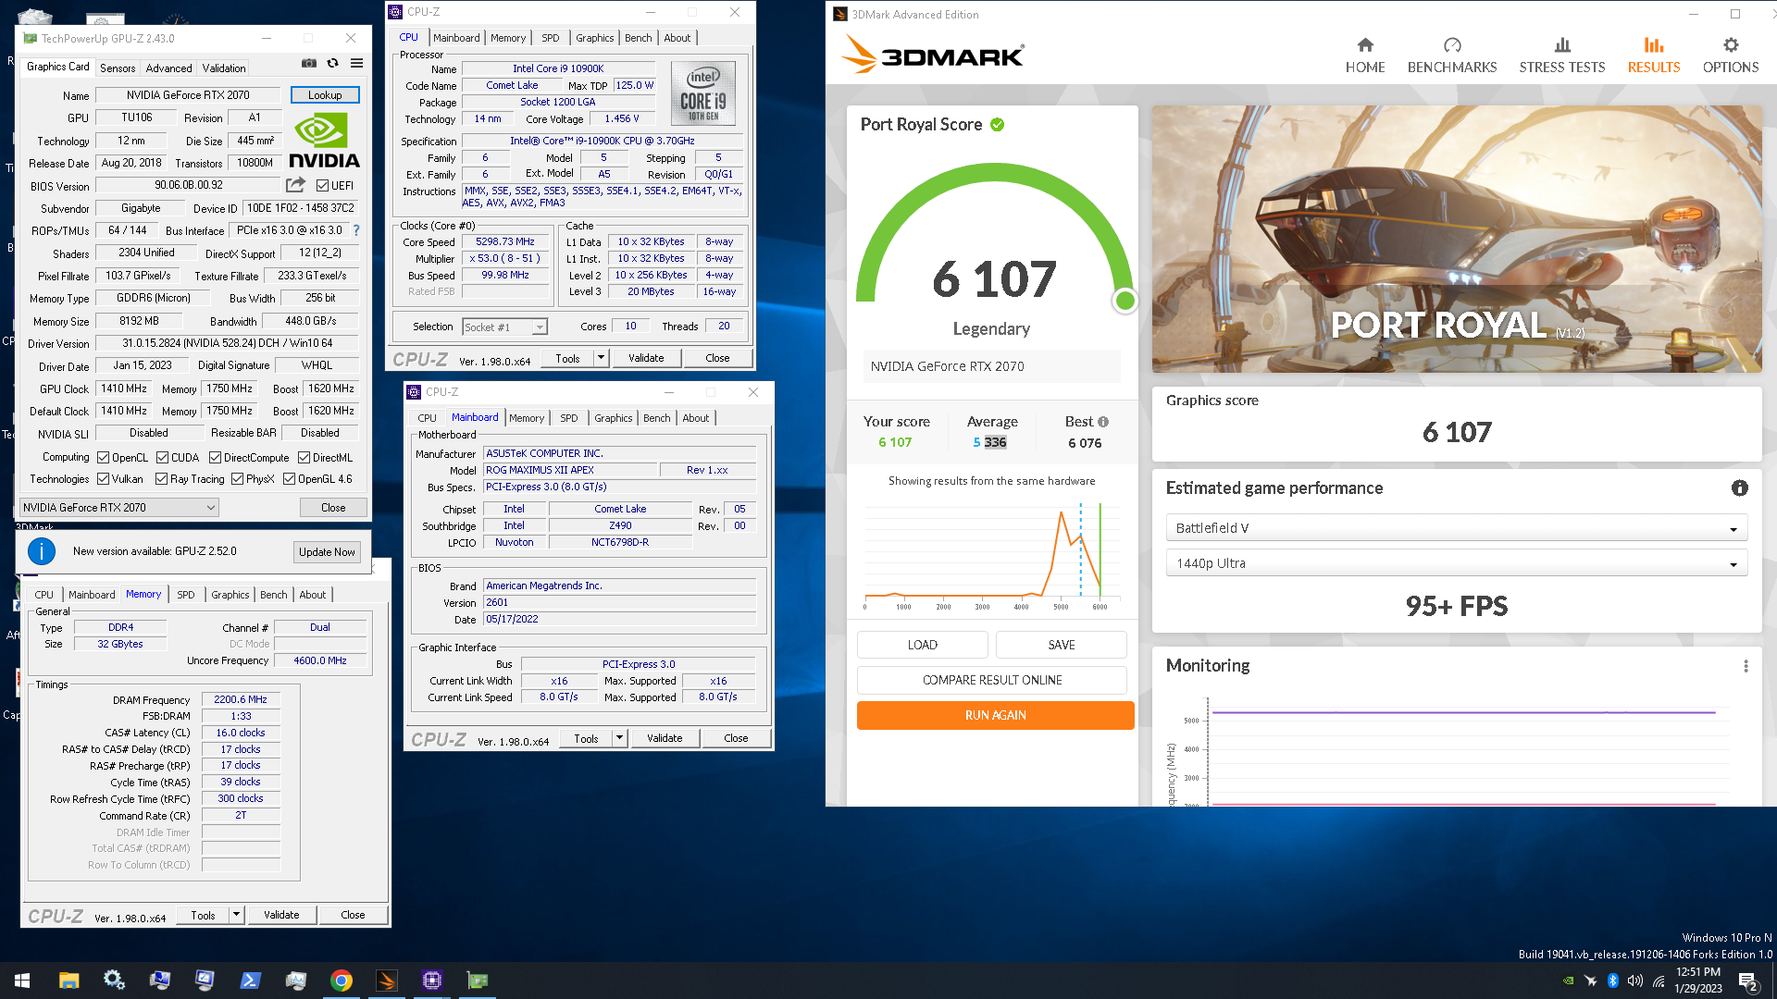Click the info icon next to Best score
This screenshot has width=1777, height=999.
pos(1103,422)
